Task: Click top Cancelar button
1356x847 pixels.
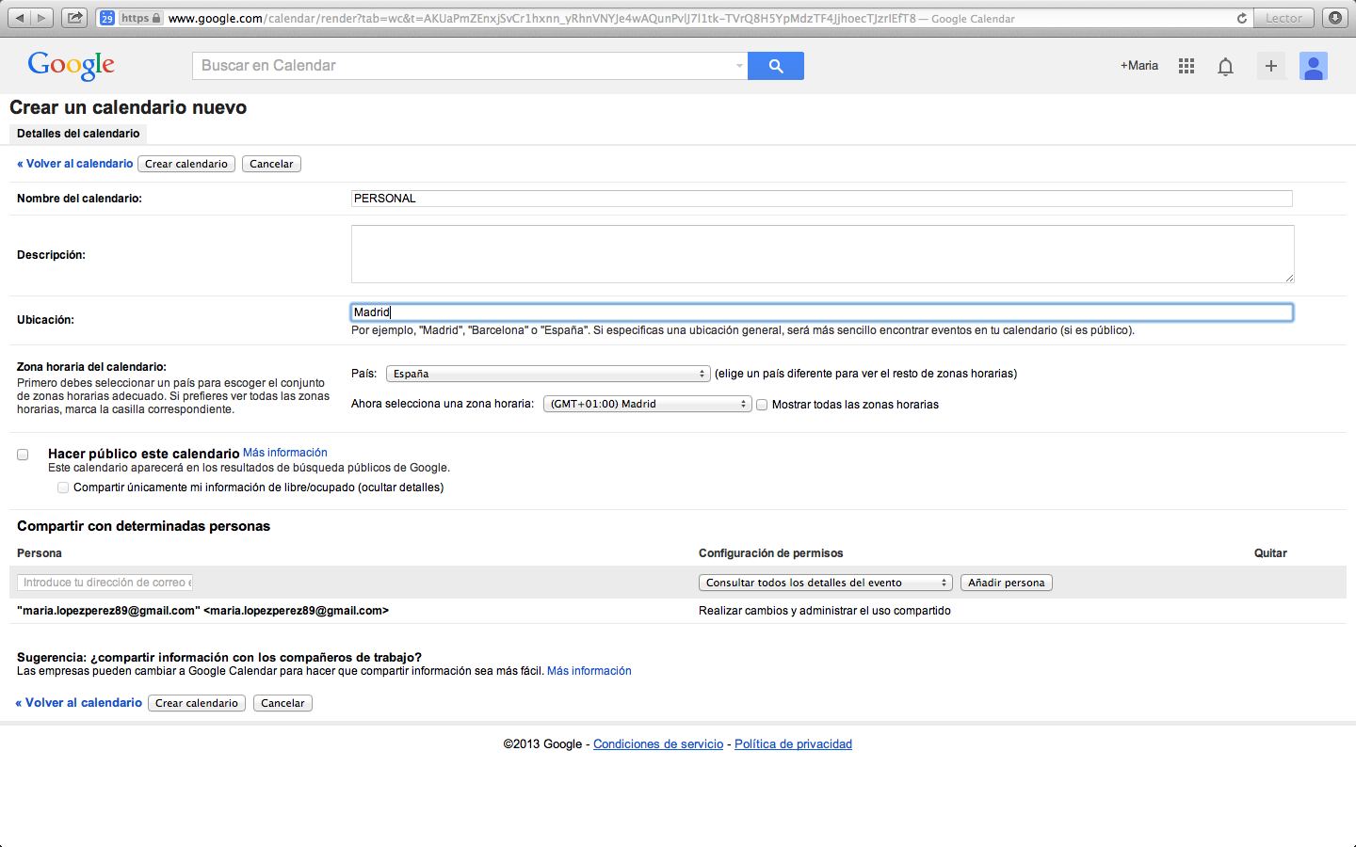Action: pos(271,164)
